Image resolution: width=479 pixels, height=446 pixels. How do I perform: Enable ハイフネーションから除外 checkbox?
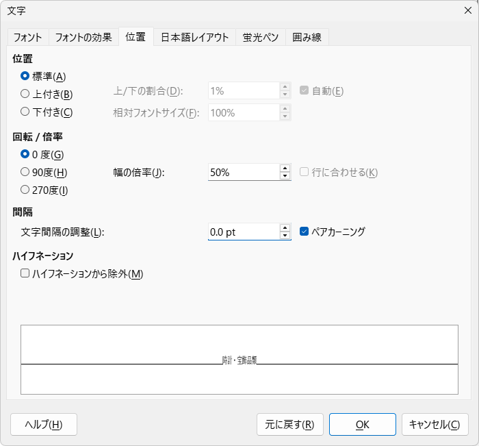pos(25,274)
